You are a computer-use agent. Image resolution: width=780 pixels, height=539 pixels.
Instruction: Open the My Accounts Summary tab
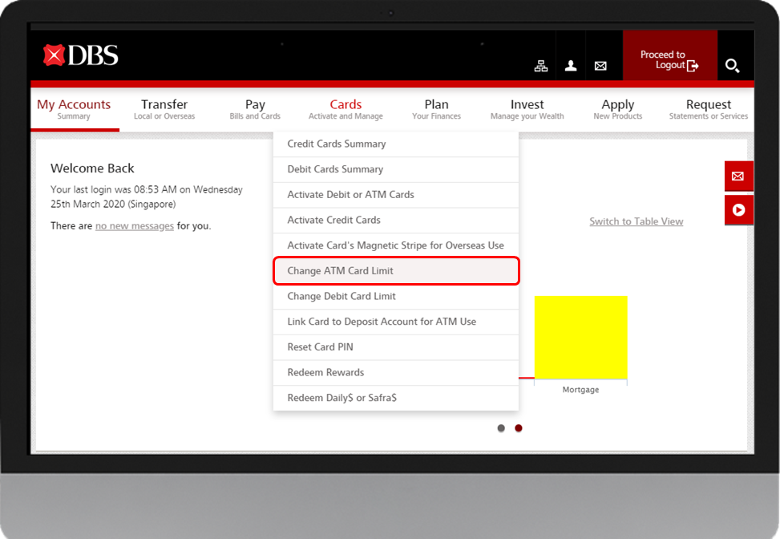pos(74,109)
